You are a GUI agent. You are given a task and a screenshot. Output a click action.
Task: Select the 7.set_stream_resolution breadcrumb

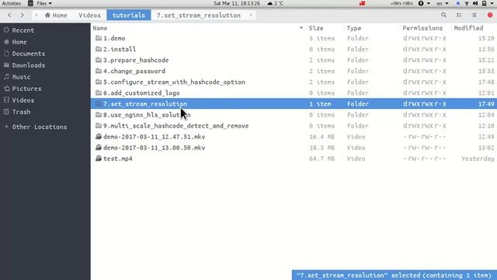point(199,15)
